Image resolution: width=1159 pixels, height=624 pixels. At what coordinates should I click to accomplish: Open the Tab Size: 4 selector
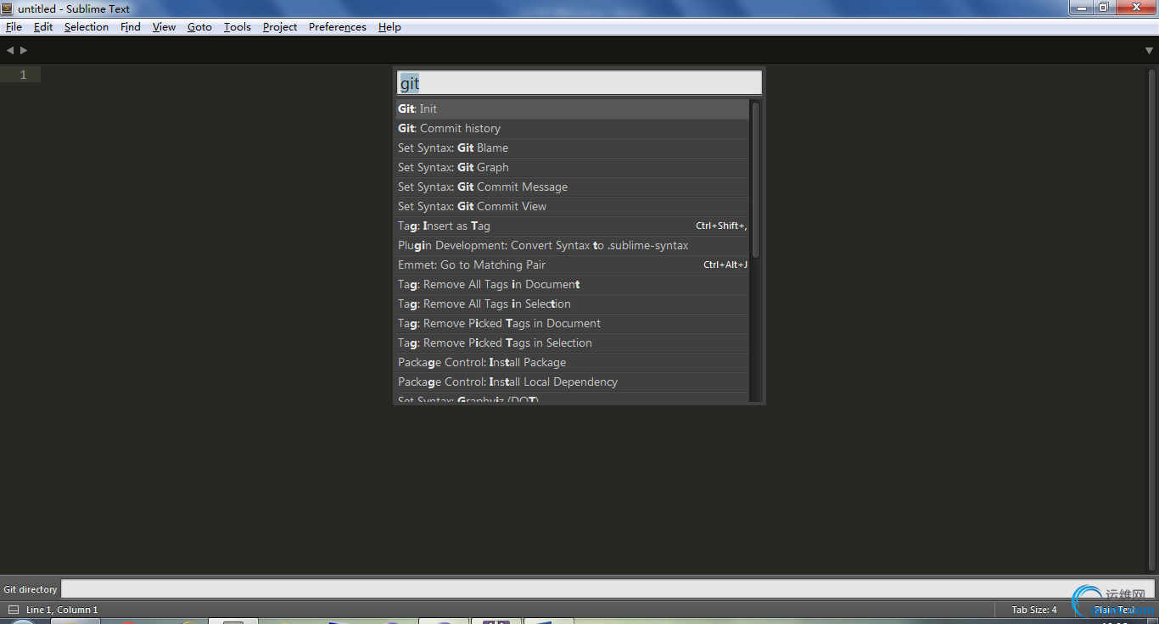1034,610
